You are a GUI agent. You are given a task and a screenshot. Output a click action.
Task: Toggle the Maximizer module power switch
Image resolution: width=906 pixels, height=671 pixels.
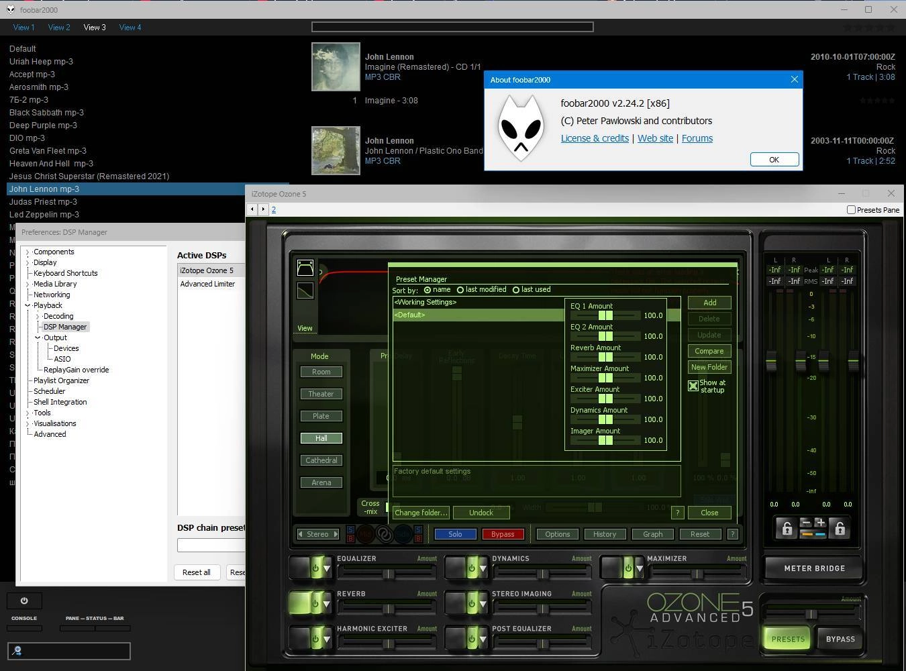point(628,568)
